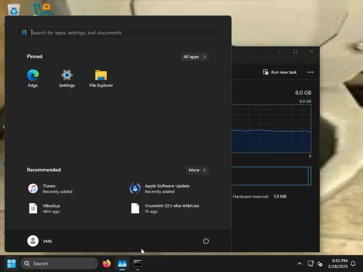Open the Command Prompt taskbar icon
This screenshot has height=272, width=363.
[138, 263]
